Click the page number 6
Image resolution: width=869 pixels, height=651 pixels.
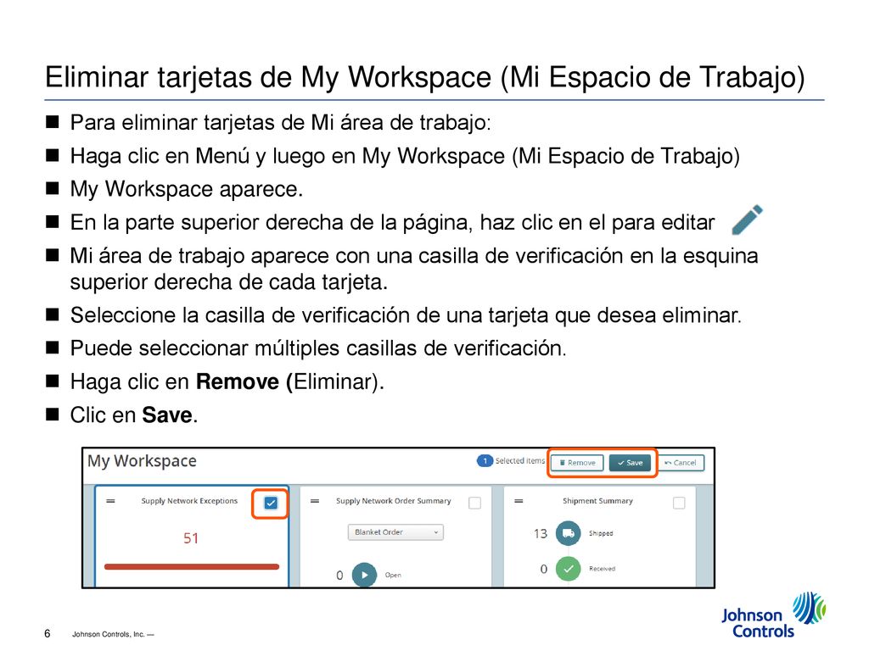coord(48,633)
